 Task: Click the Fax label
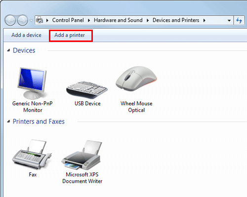33,174
